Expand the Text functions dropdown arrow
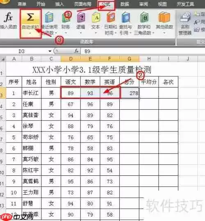Viewport: 205px width, 221px height. 96,33
